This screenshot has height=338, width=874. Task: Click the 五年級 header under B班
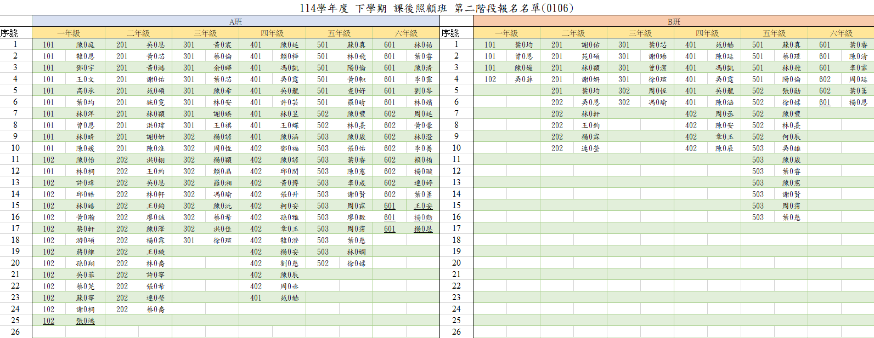(x=774, y=33)
